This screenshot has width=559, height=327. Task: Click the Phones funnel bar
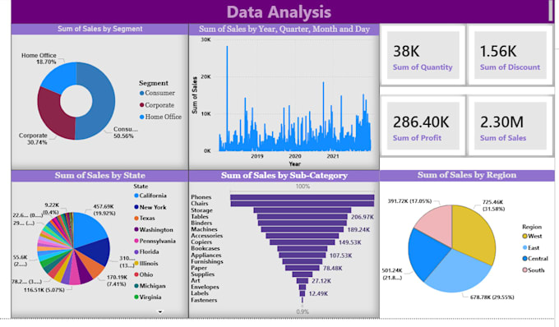tap(302, 197)
